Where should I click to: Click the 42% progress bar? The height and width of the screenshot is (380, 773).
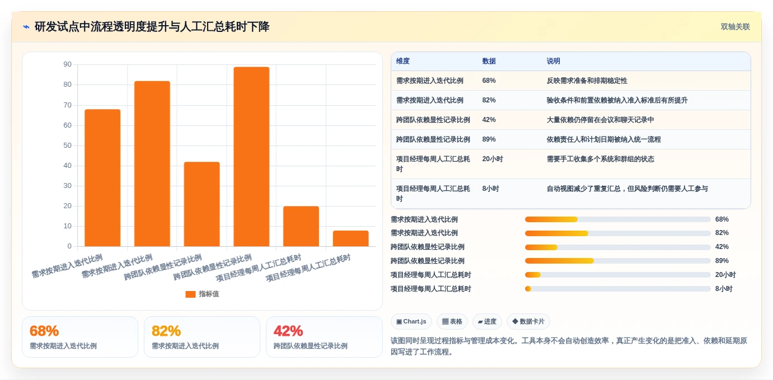click(x=618, y=247)
